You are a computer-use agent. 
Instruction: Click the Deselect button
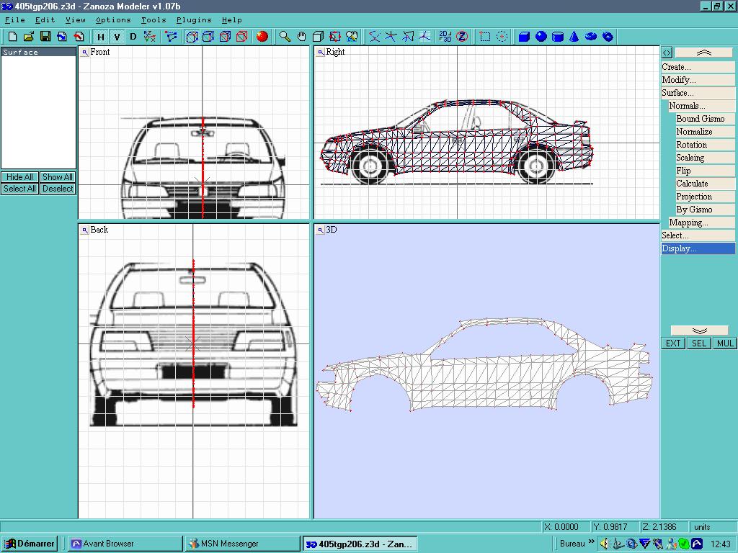point(58,189)
